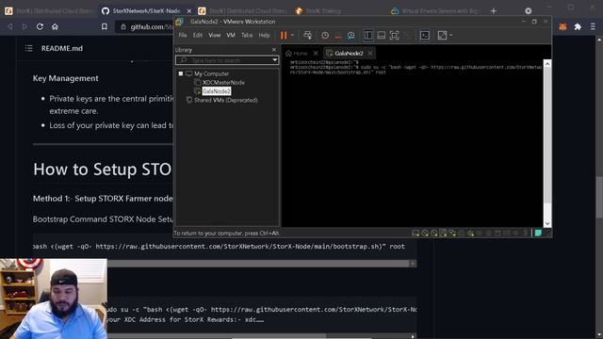Click the VM console vertical scrollbar thumb
This screenshot has height=339, width=603.
click(547, 136)
